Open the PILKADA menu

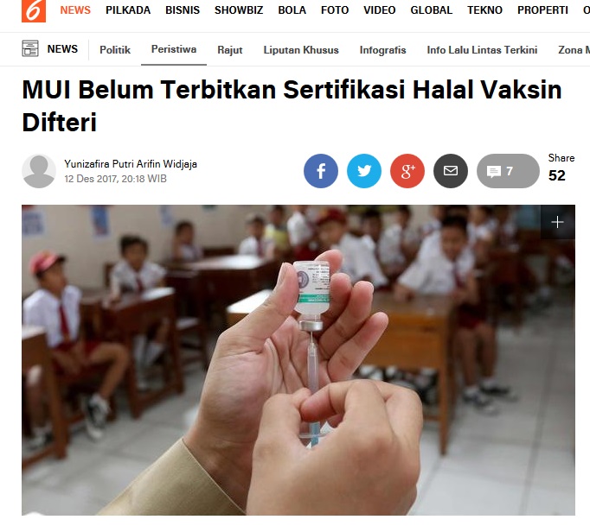click(x=128, y=10)
